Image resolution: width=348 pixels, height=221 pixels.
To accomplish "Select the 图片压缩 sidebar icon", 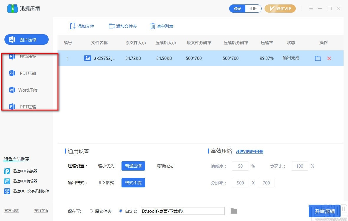I will pyautogui.click(x=26, y=39).
